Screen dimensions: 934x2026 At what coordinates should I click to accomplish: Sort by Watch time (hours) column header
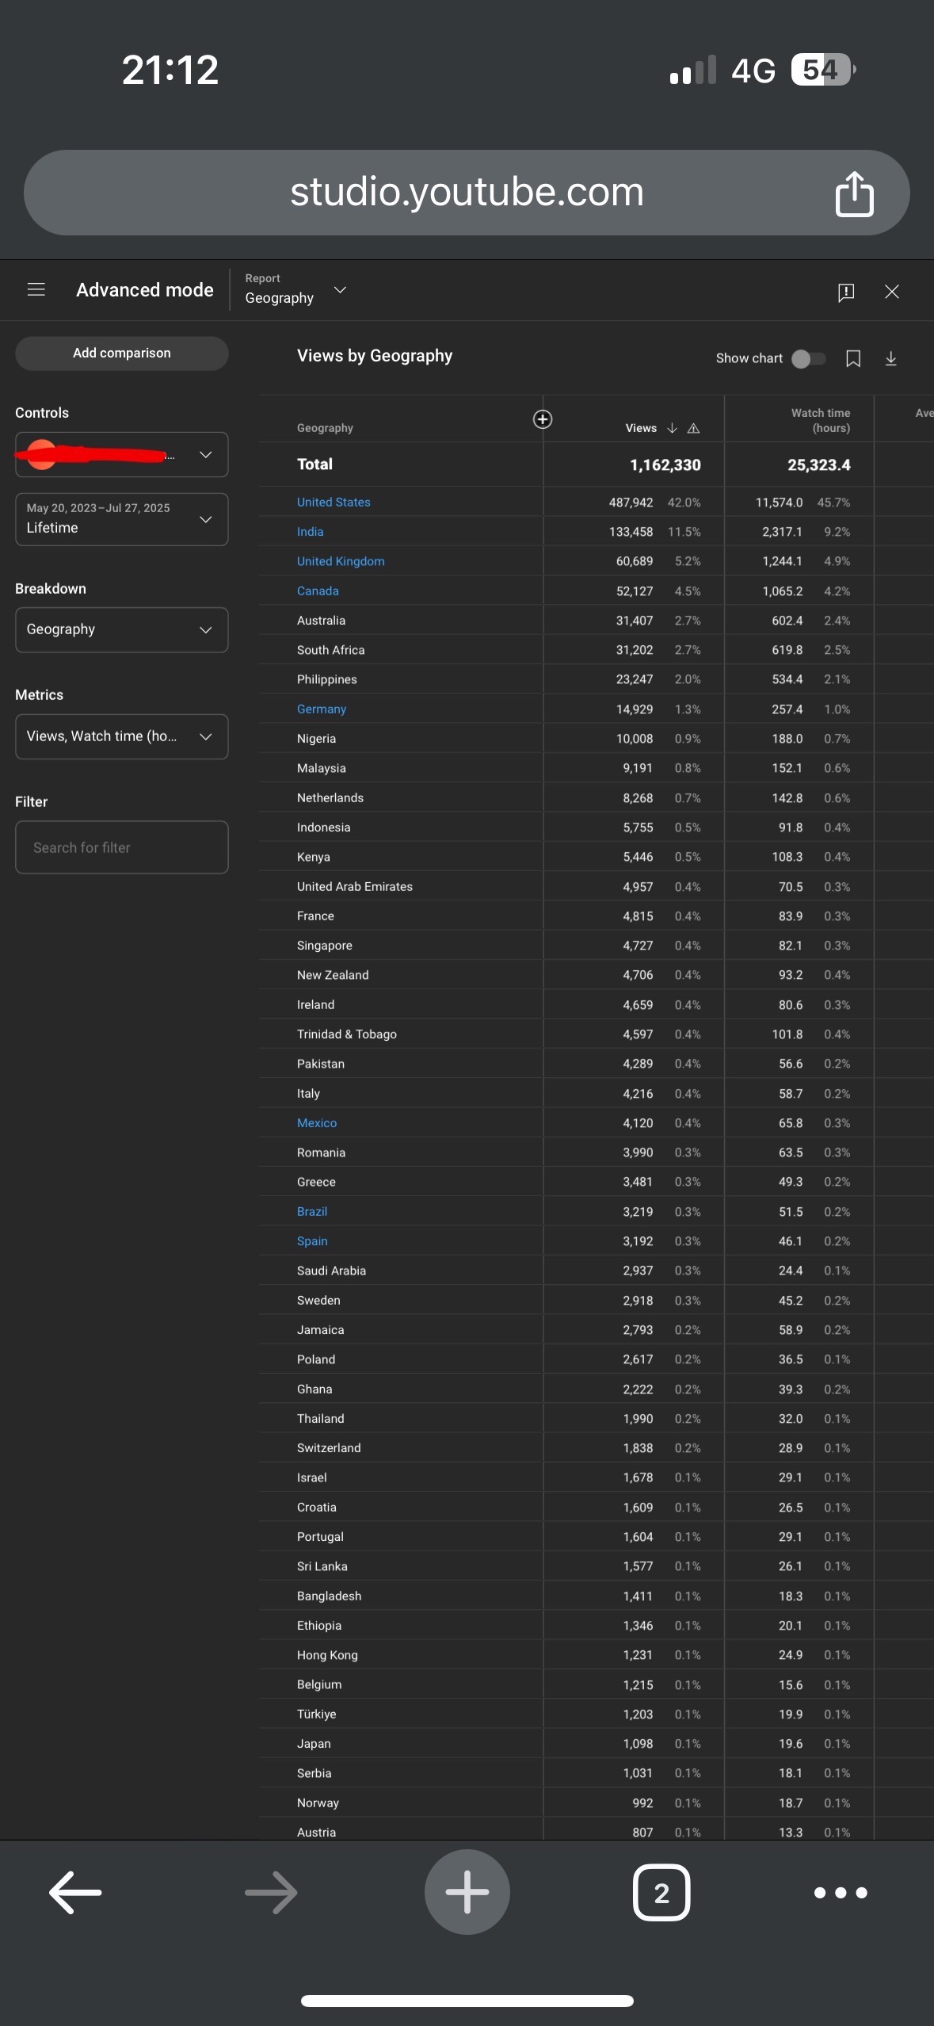pyautogui.click(x=821, y=420)
